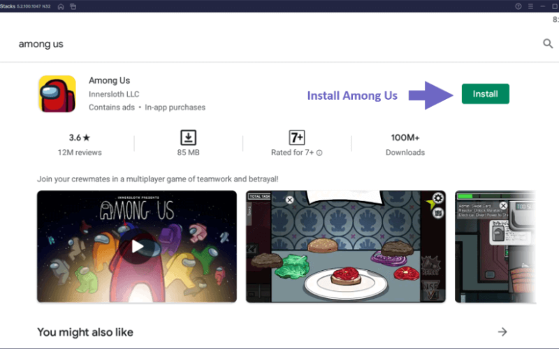Go to BlueStacks home icon
The width and height of the screenshot is (559, 349).
coord(61,6)
